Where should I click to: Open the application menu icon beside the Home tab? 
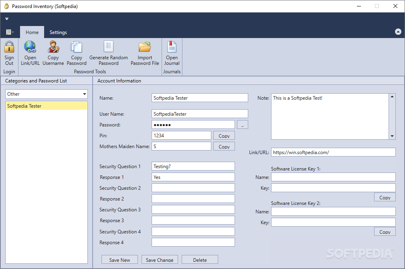coord(10,32)
